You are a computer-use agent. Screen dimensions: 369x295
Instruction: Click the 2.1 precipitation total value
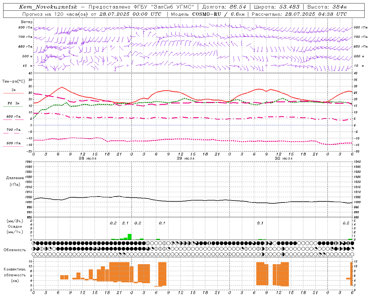(125, 223)
